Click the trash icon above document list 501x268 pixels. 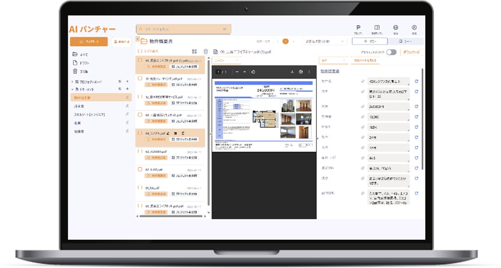point(205,51)
